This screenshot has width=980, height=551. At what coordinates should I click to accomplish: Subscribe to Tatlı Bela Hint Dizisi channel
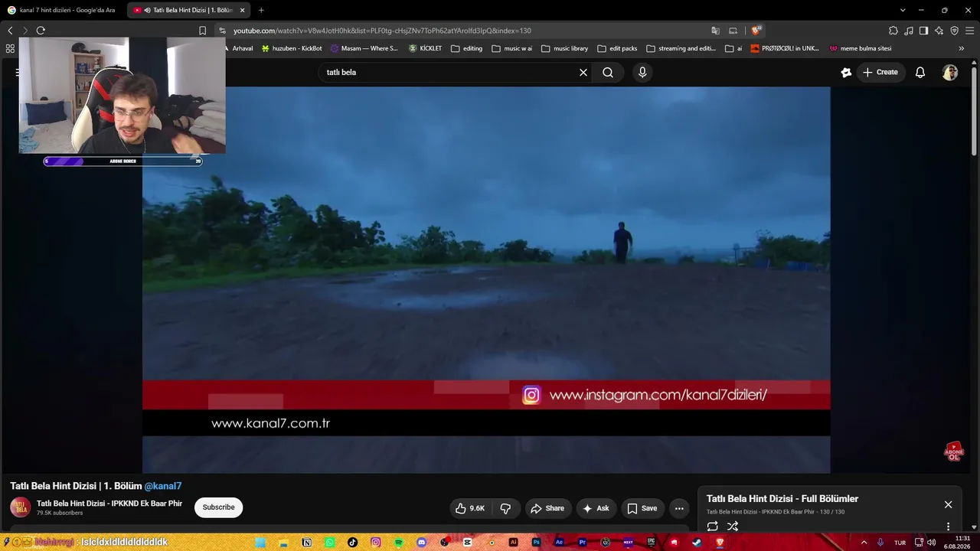coord(218,507)
